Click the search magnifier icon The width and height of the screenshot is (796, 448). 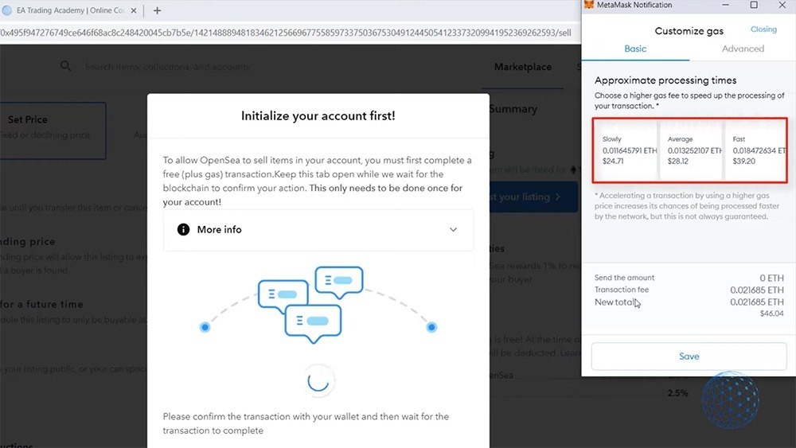pyautogui.click(x=66, y=66)
